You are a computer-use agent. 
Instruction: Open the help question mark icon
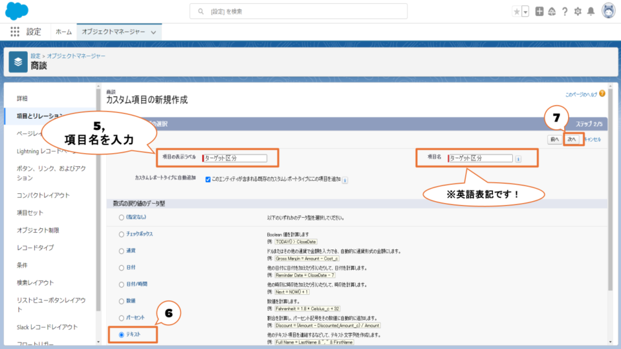[565, 12]
